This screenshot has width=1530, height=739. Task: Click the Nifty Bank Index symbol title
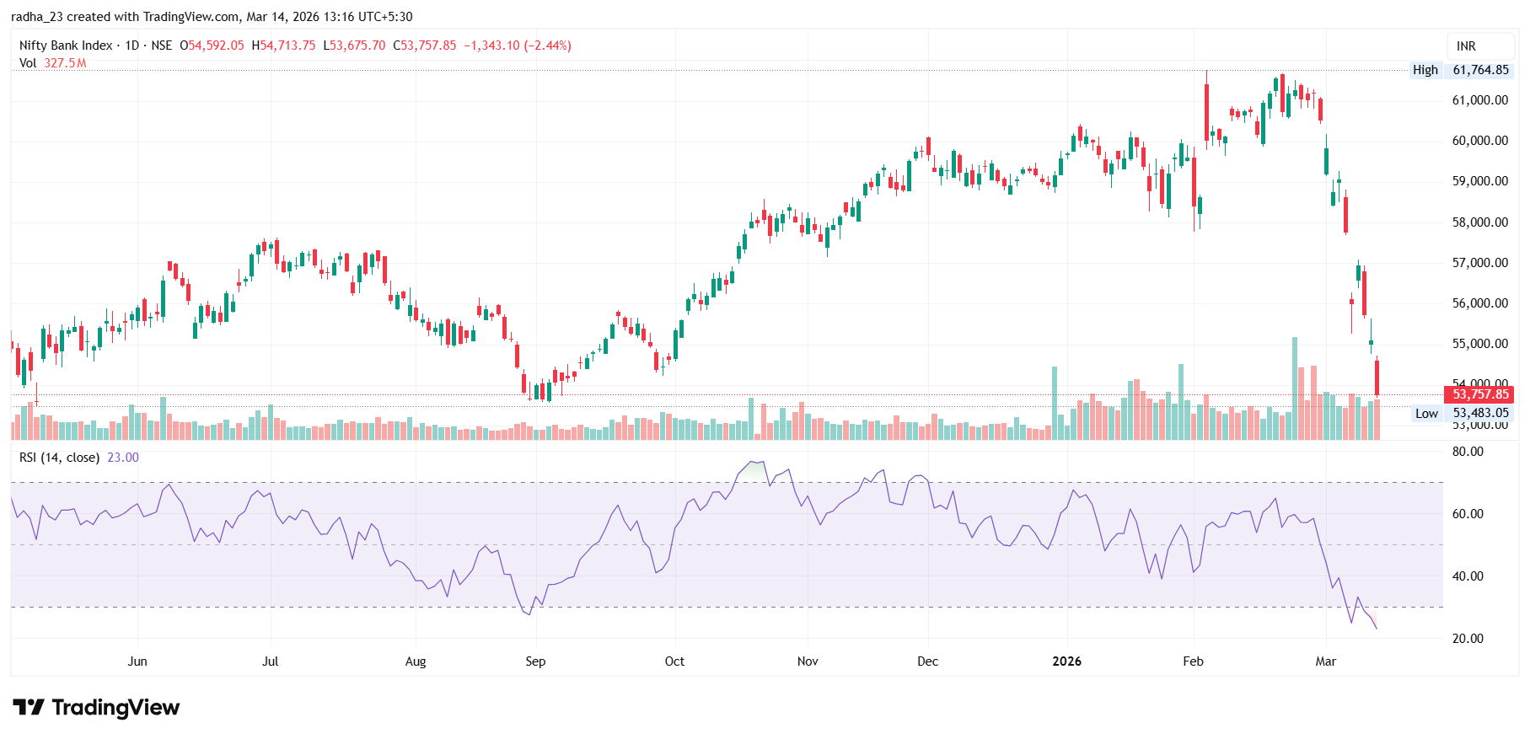point(66,46)
